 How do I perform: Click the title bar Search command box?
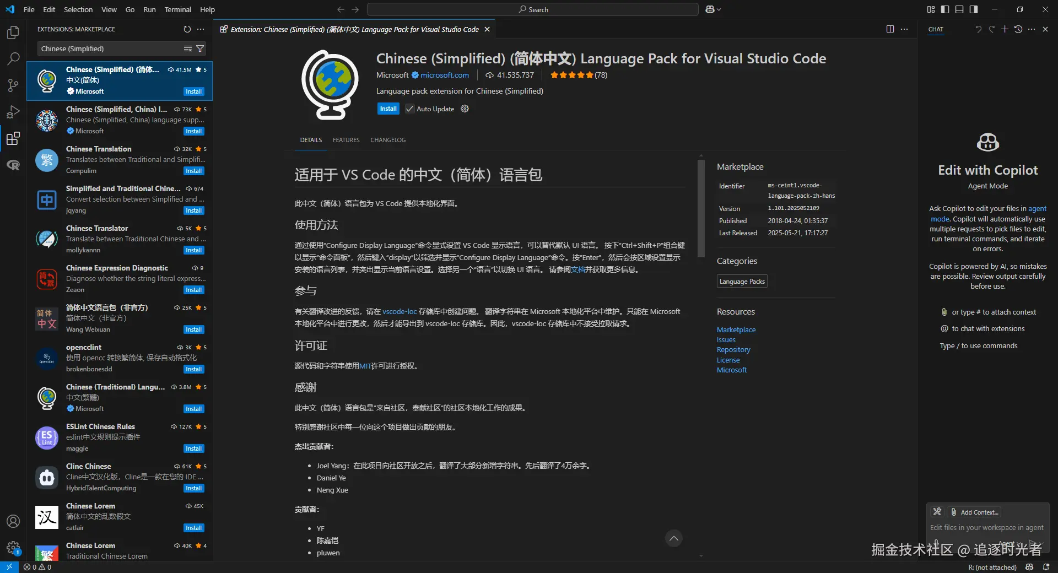[532, 9]
